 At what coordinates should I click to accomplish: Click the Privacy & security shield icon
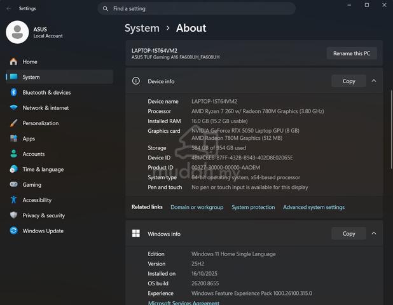pos(13,215)
